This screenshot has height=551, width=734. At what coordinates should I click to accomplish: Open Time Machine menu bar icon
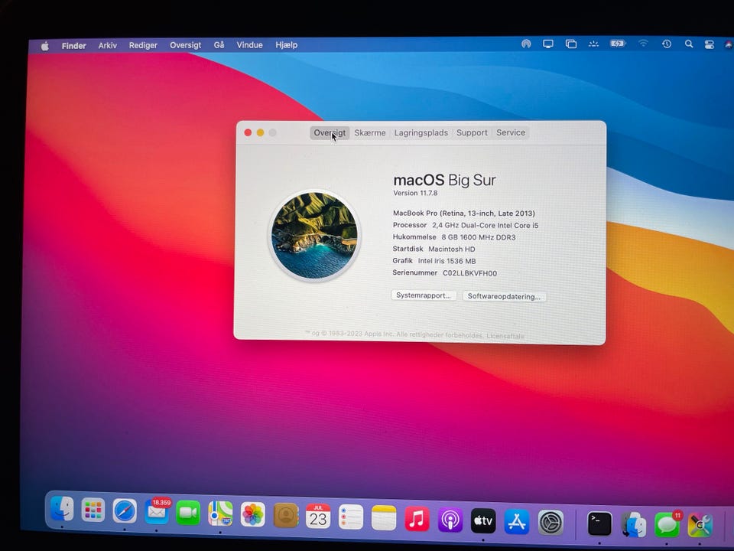(x=667, y=44)
